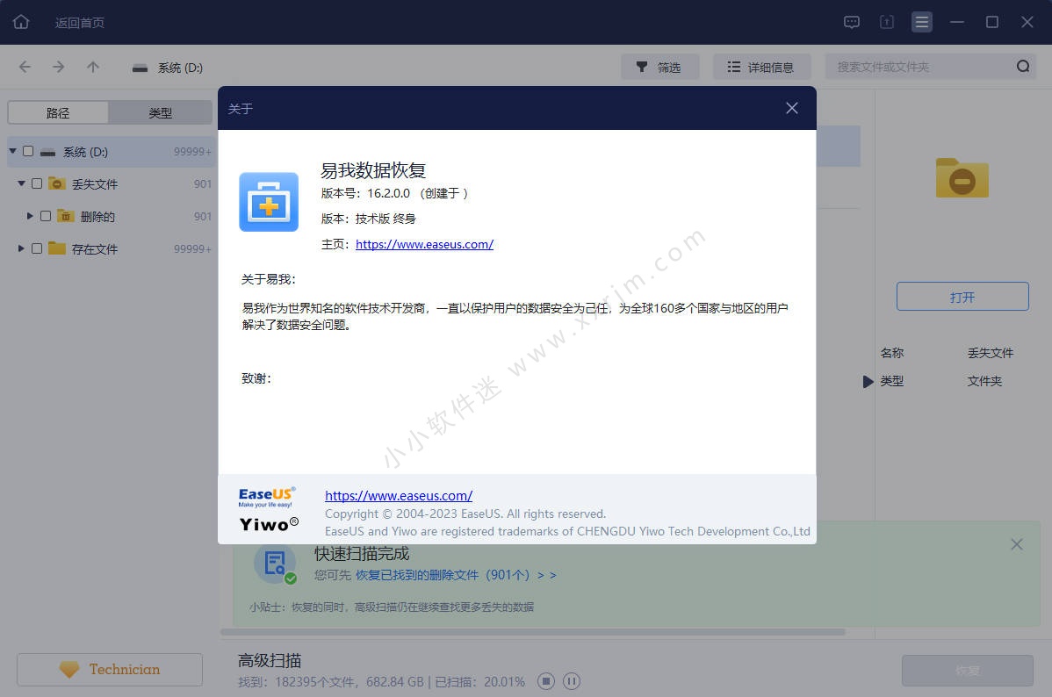This screenshot has height=697, width=1052.
Task: Collapse the 系统 (D:) tree node
Action: (x=13, y=151)
